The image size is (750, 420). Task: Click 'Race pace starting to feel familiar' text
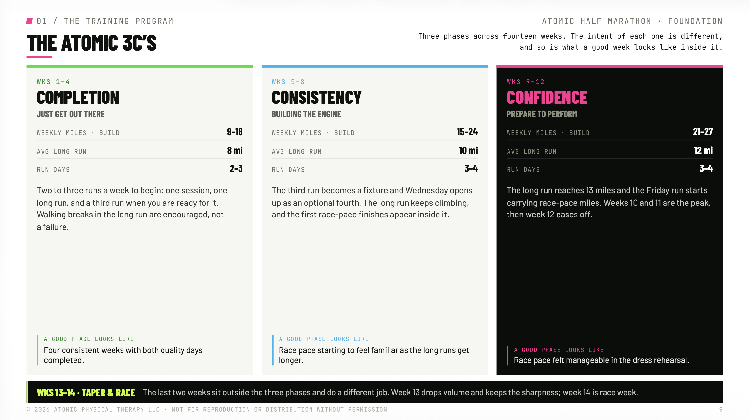(374, 355)
